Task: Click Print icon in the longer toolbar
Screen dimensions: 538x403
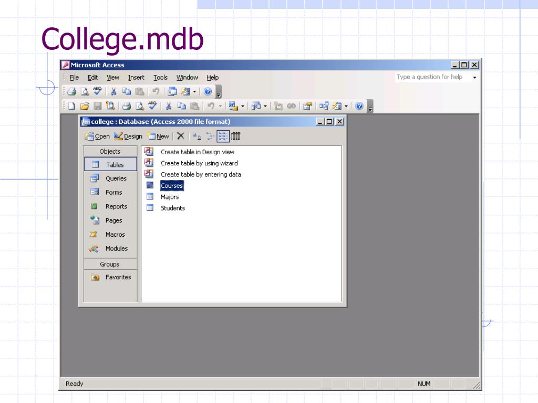Action: (127, 106)
